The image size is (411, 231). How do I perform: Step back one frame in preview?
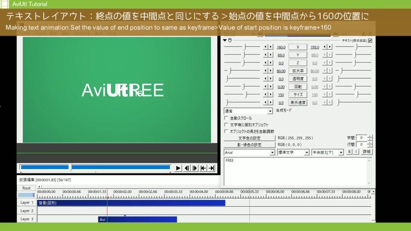click(187, 168)
